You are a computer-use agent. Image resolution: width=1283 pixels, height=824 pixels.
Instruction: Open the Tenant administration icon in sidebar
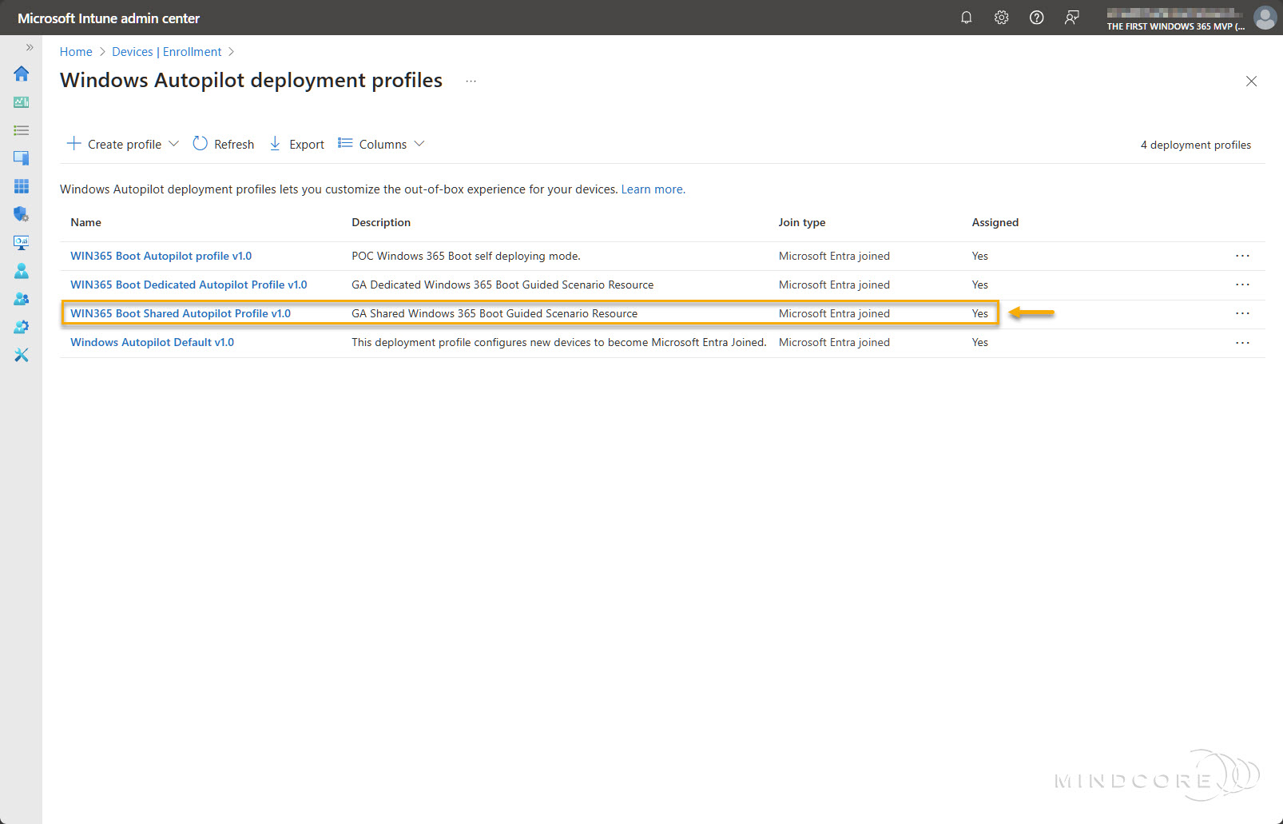[x=22, y=327]
